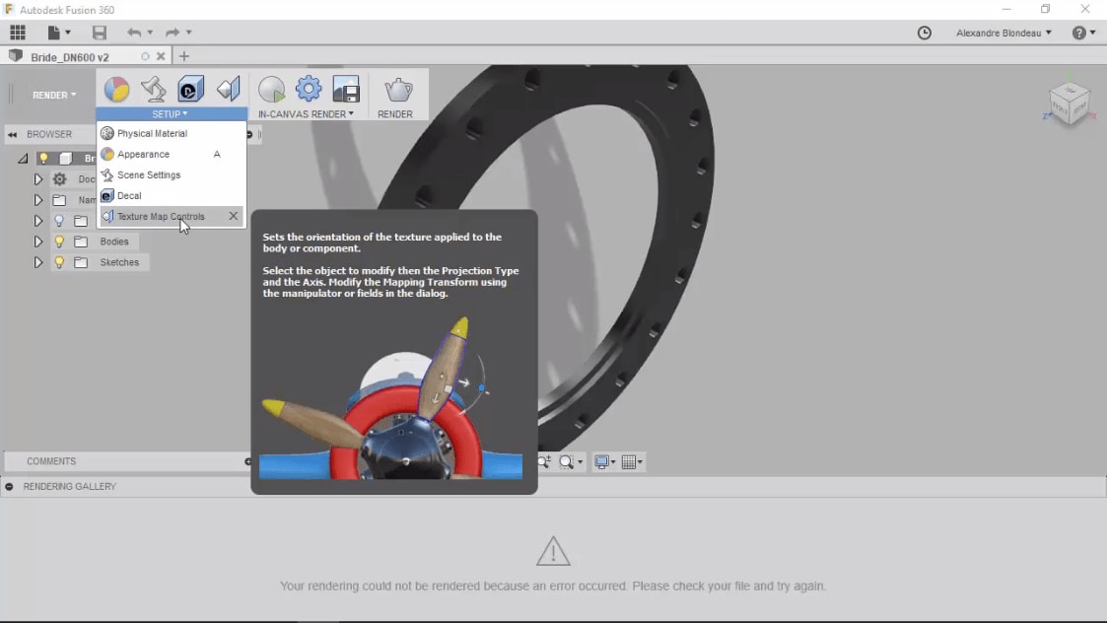Open In-Canvas Render Settings gear icon
1107x623 pixels.
point(309,90)
